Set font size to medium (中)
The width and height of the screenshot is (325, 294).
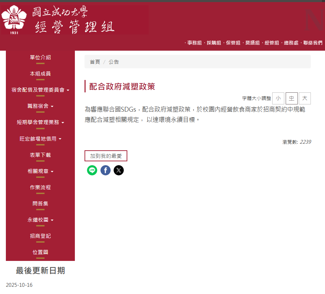pyautogui.click(x=292, y=98)
